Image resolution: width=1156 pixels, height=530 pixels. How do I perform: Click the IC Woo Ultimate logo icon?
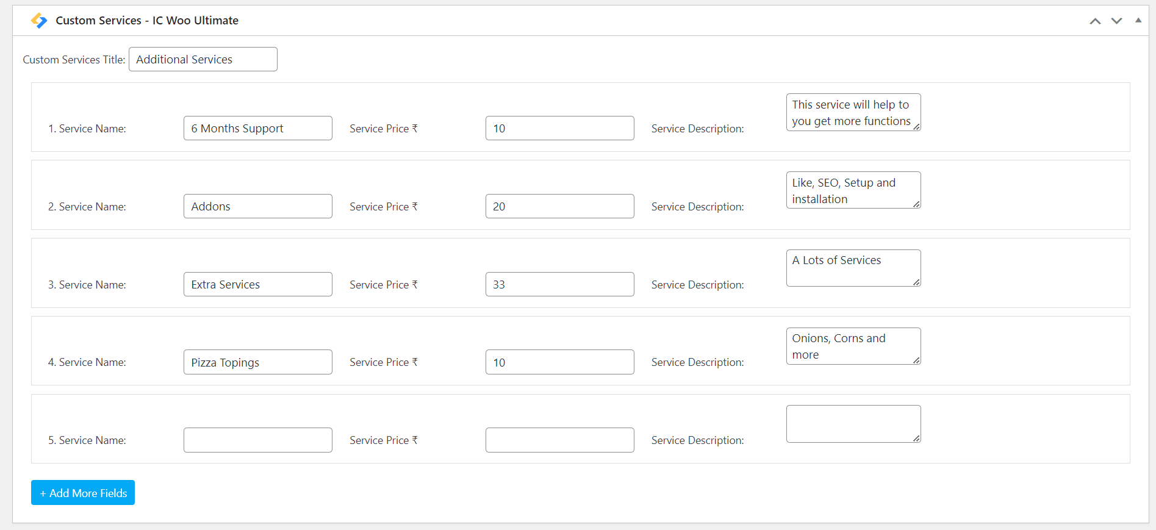coord(39,21)
